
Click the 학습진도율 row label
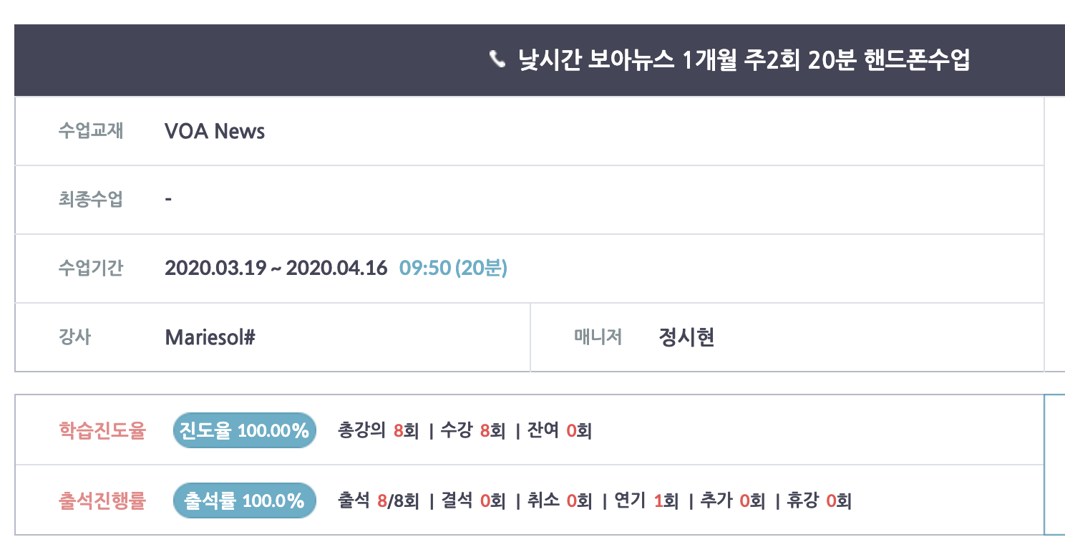(x=102, y=431)
